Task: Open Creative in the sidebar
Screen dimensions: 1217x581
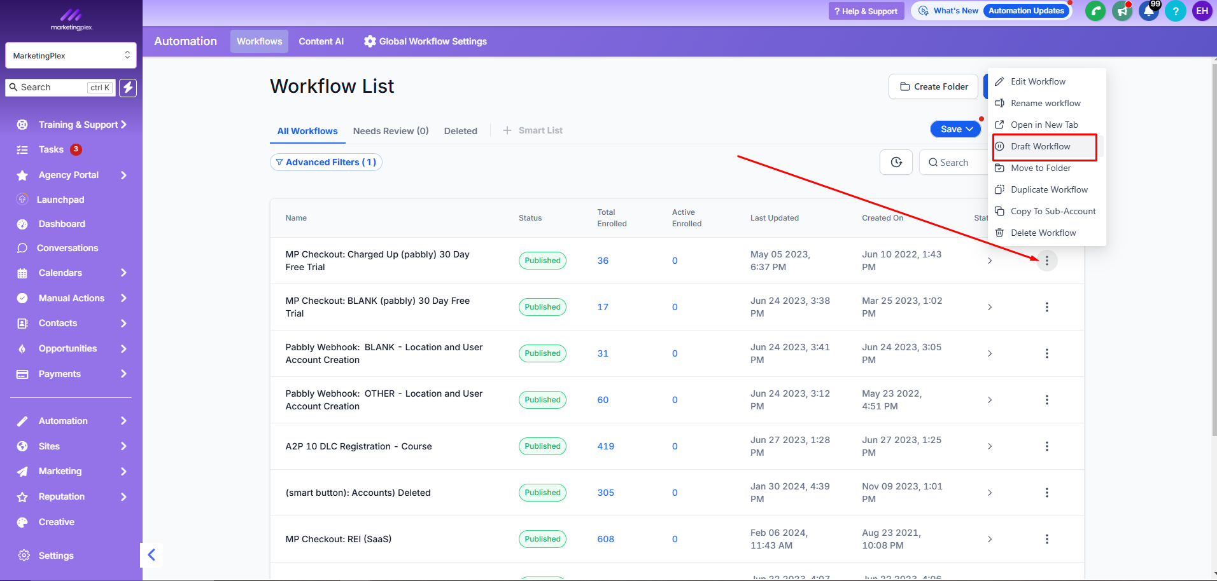Action: (x=56, y=522)
